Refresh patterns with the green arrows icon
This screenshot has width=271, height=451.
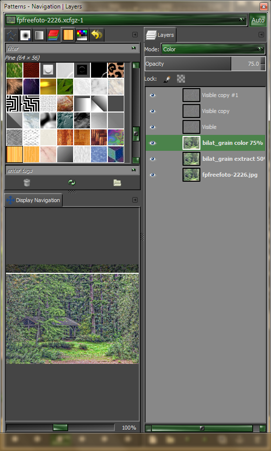(72, 183)
